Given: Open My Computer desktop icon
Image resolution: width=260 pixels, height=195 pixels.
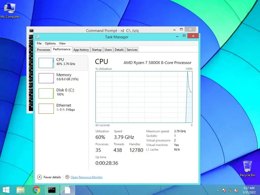Looking at the screenshot, I should pyautogui.click(x=10, y=11).
